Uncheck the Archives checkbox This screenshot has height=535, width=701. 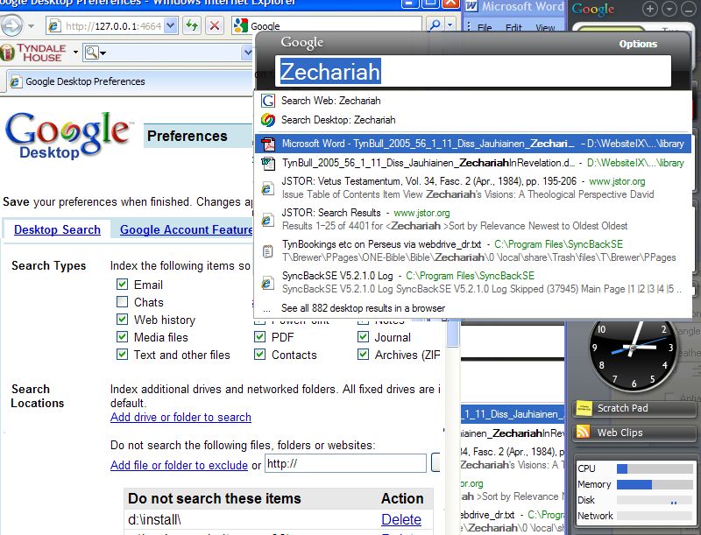(363, 355)
